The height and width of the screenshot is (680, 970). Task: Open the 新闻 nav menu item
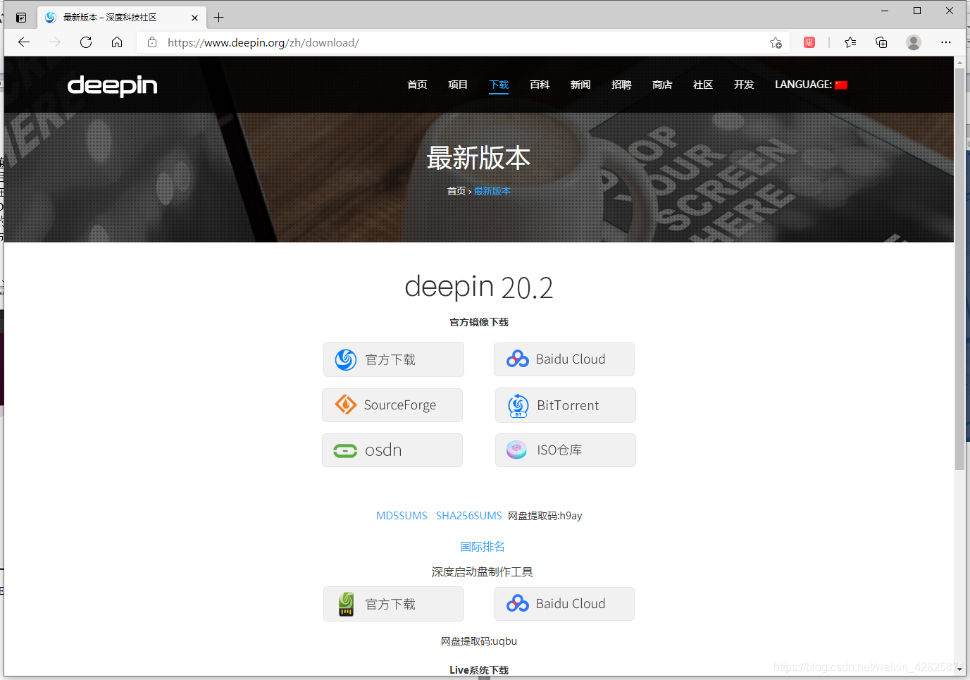pos(580,85)
